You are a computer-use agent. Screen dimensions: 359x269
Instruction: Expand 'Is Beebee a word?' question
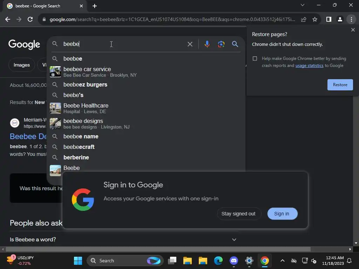click(x=124, y=240)
